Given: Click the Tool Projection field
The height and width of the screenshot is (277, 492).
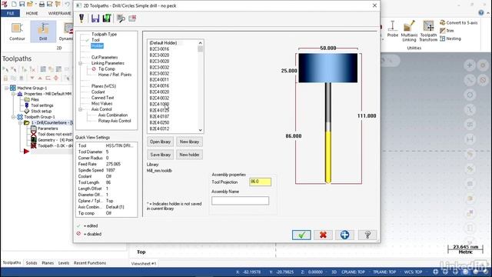Looking at the screenshot, I should pyautogui.click(x=260, y=182).
